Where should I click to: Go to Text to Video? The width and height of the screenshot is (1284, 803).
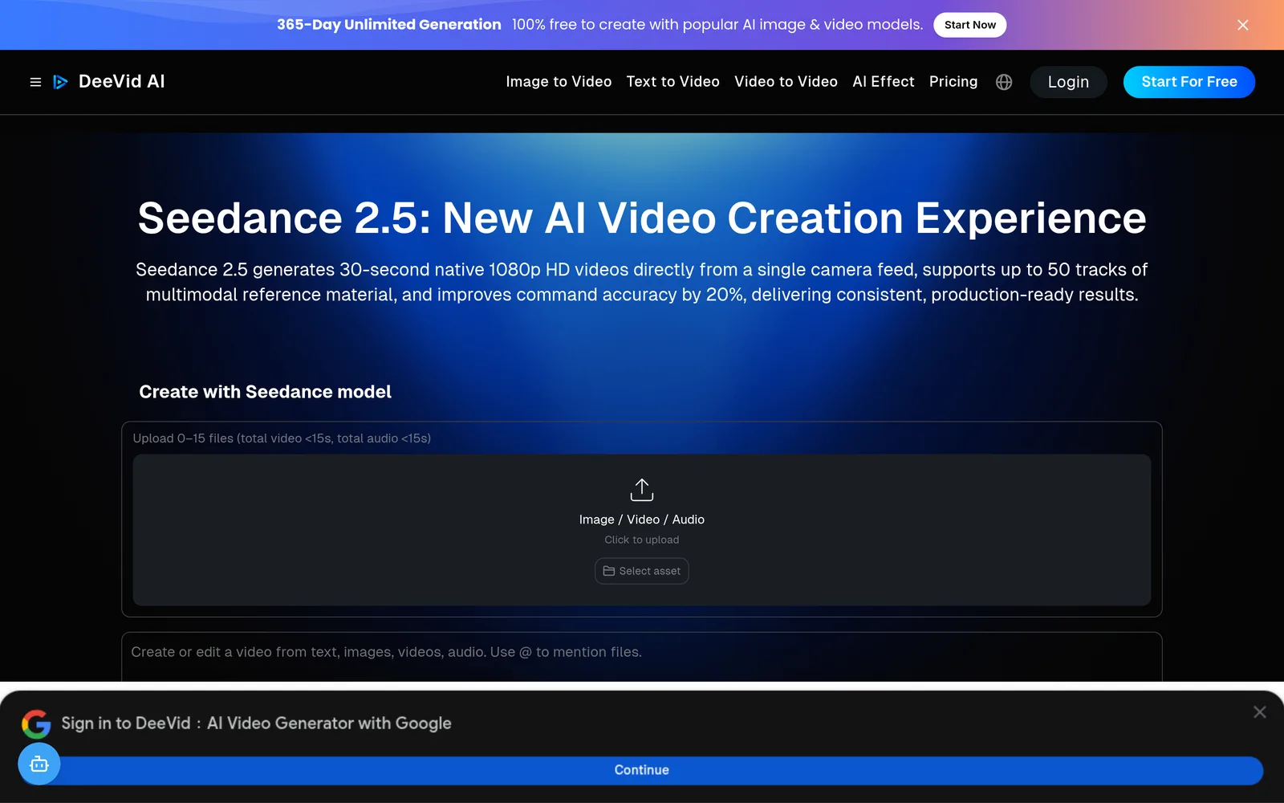(672, 82)
